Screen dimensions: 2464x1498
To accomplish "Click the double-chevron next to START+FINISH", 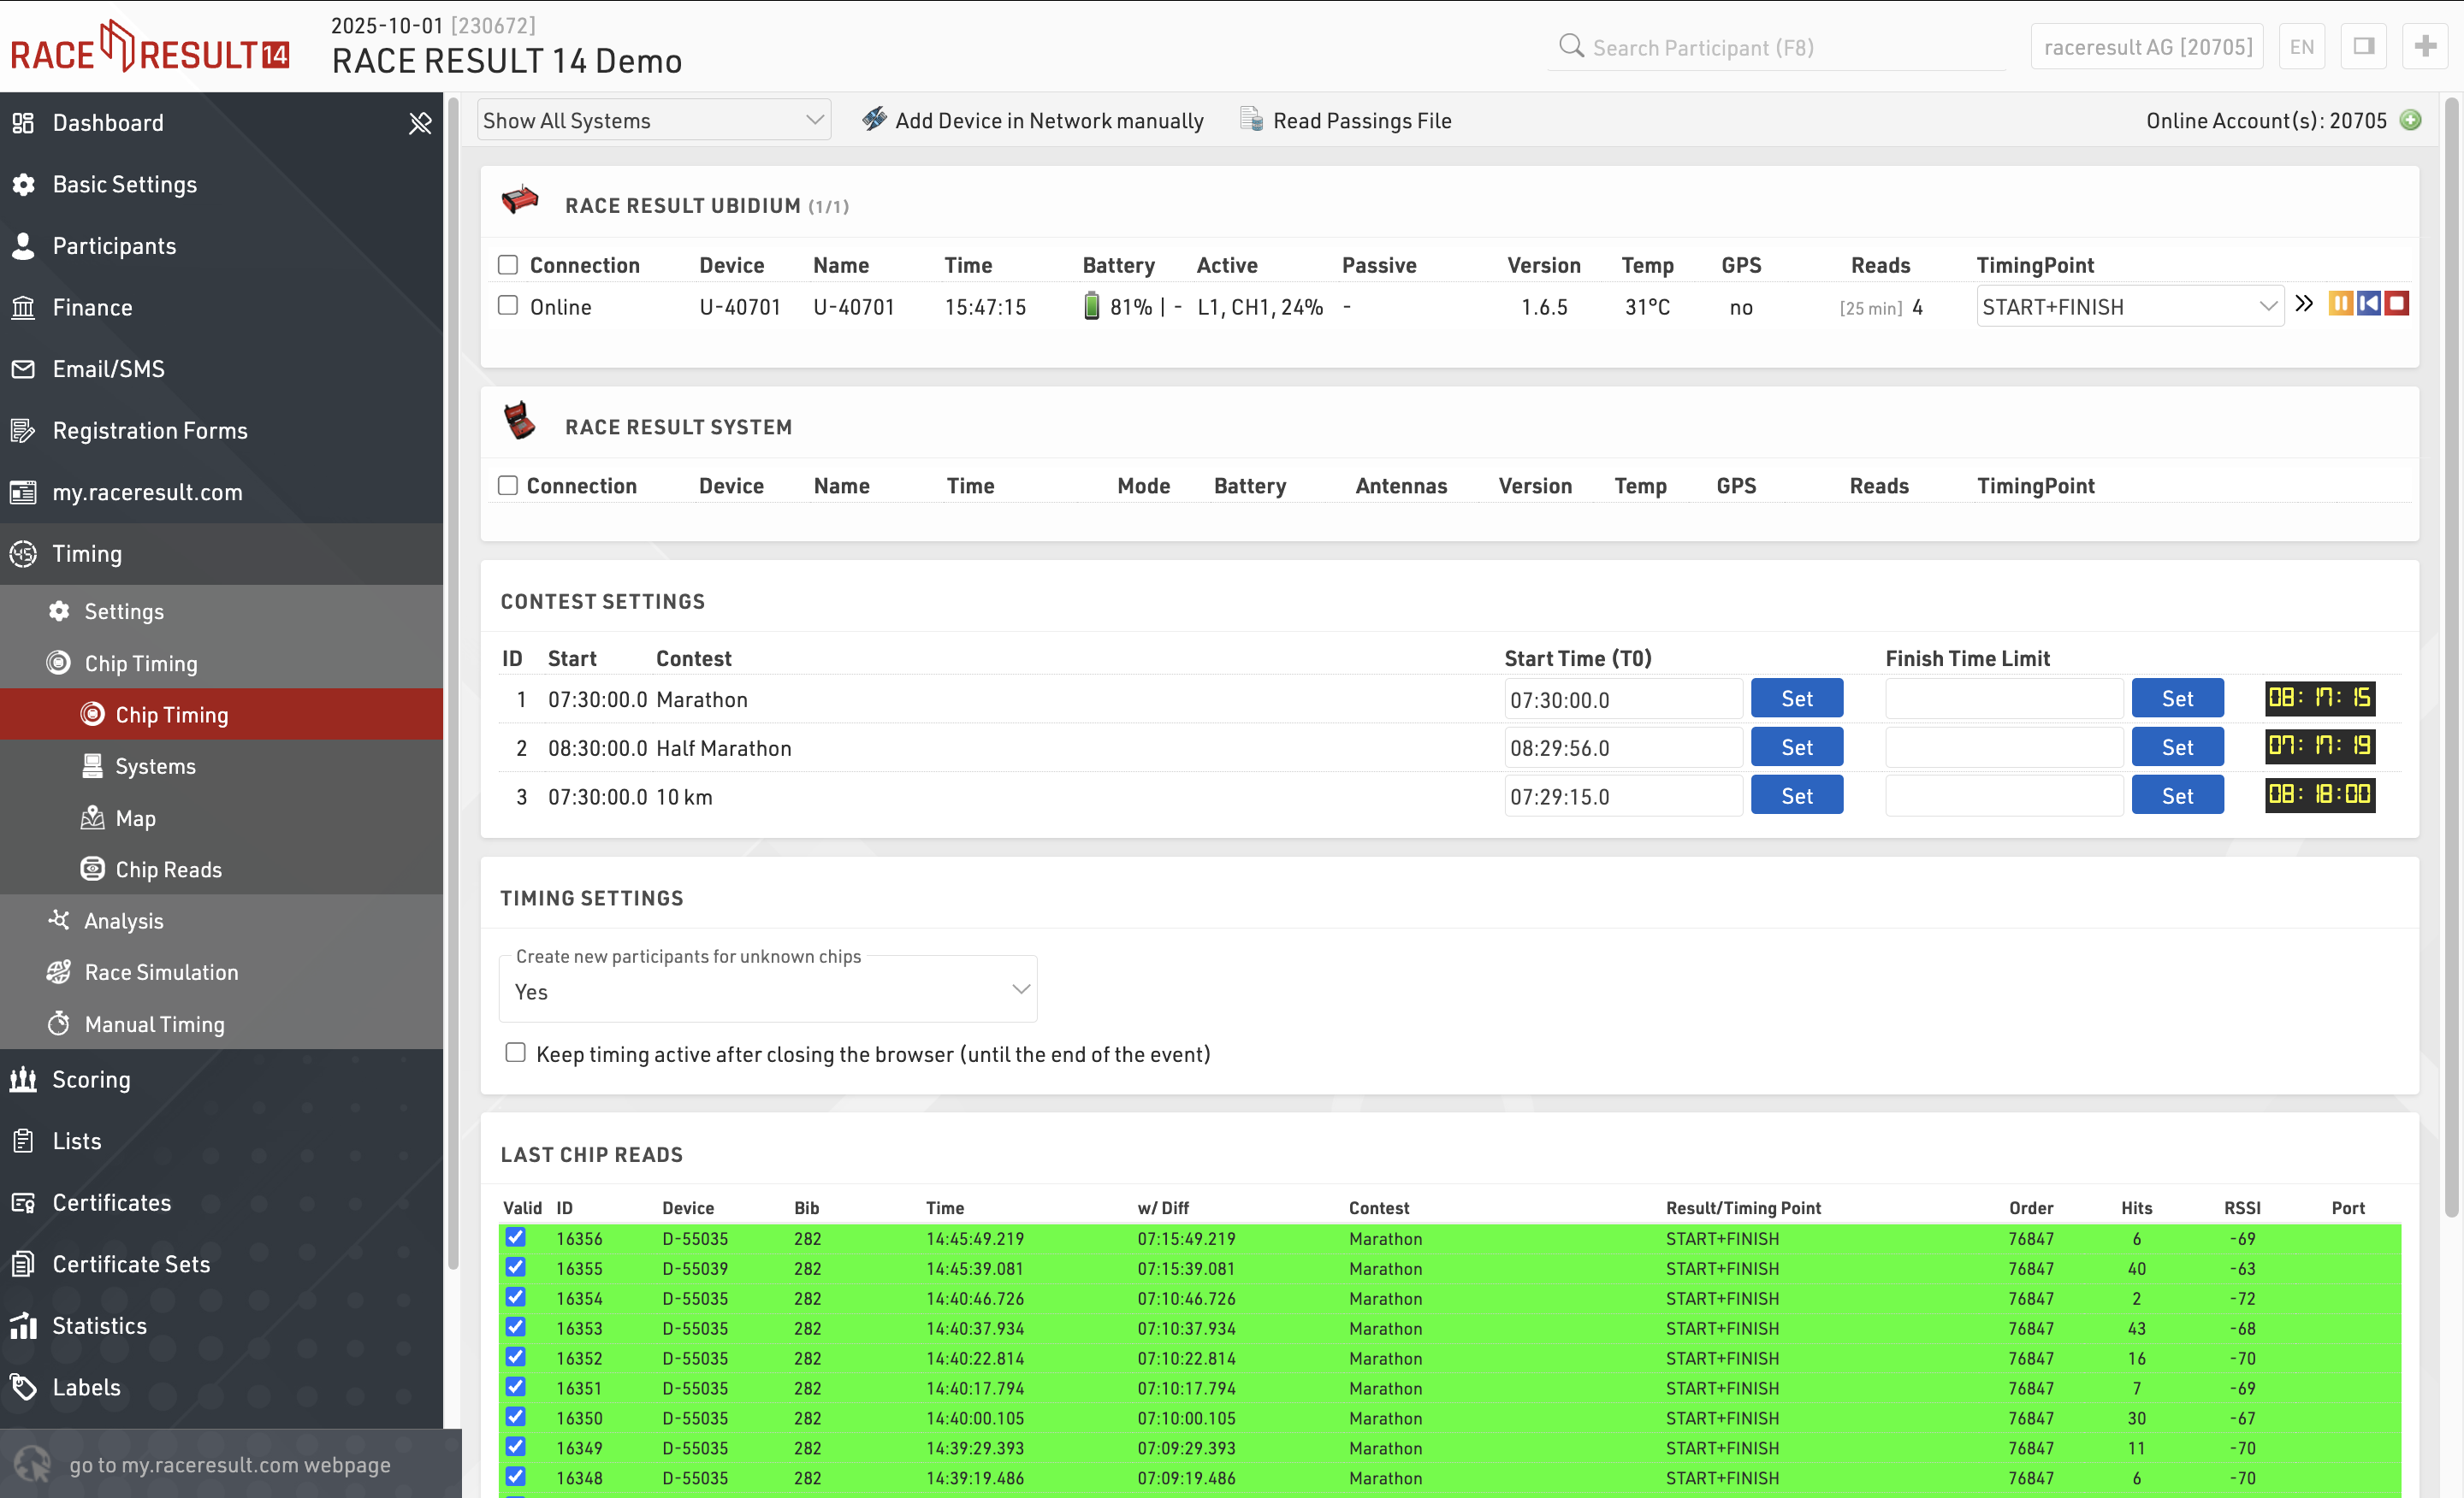I will click(2304, 304).
